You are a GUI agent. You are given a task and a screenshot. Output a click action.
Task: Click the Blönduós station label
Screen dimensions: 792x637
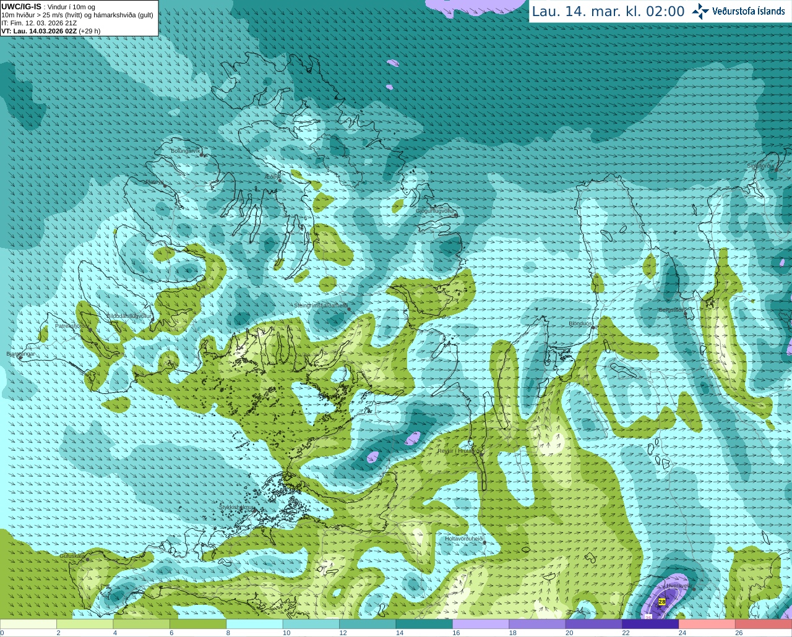580,323
